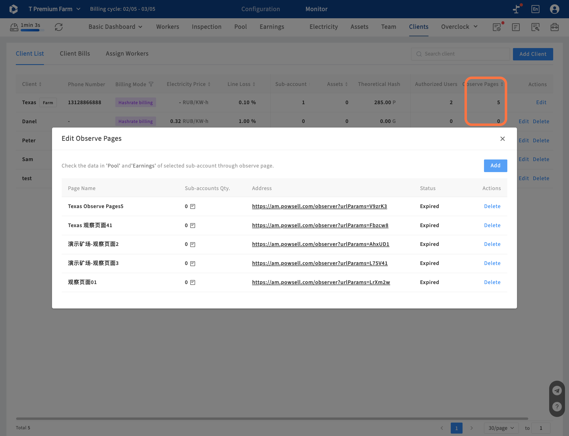Image resolution: width=569 pixels, height=436 pixels.
Task: Filter the Billing Mode column
Action: coord(151,84)
